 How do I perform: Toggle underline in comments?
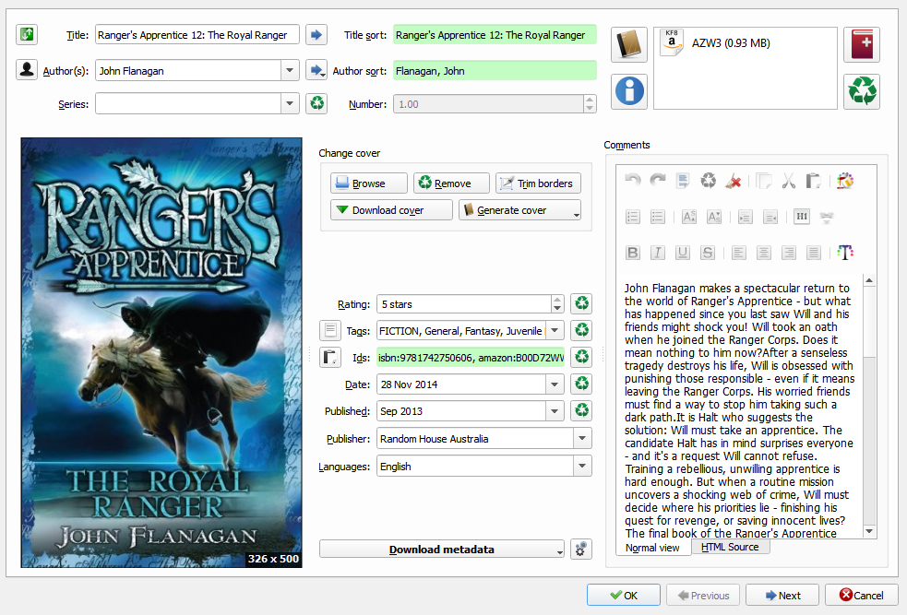click(683, 253)
